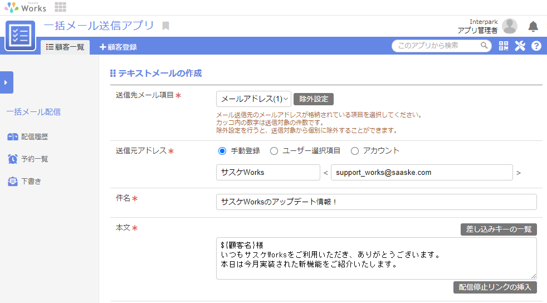Open 下書き in the sidebar

click(31, 182)
